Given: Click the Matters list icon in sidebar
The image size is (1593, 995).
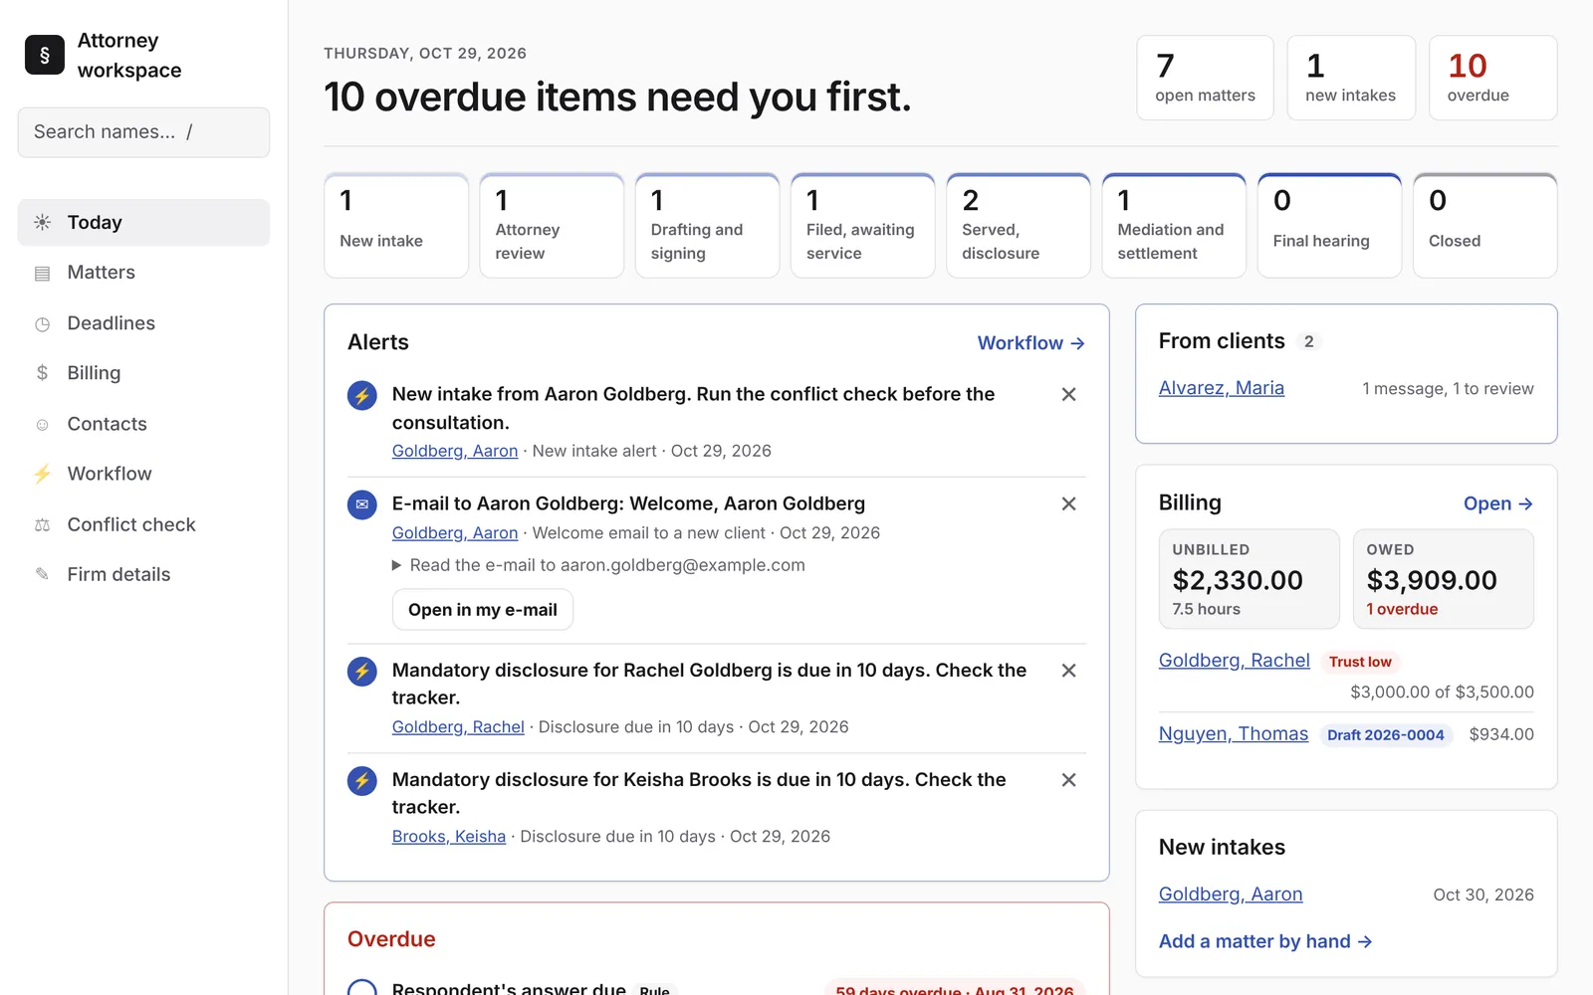Looking at the screenshot, I should tap(42, 273).
